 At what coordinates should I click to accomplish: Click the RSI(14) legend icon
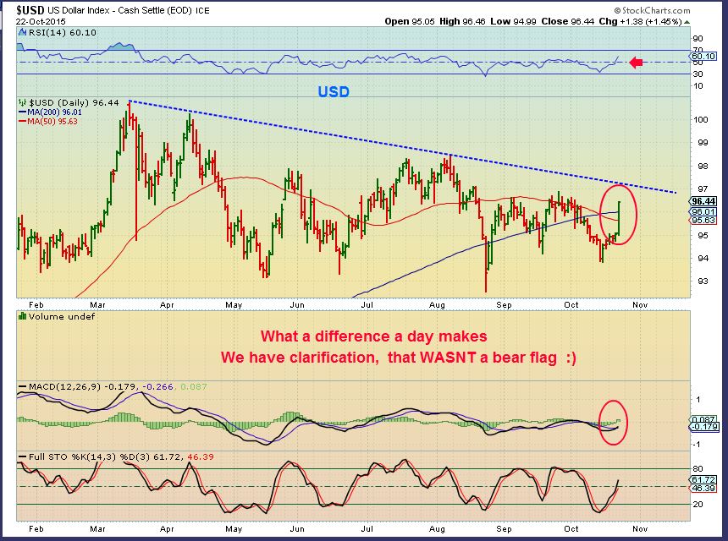tap(22, 32)
